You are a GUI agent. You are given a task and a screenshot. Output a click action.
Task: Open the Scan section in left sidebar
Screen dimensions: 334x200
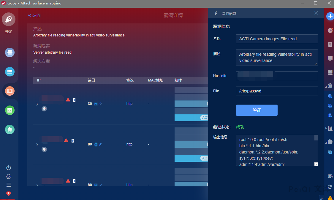pos(10,53)
